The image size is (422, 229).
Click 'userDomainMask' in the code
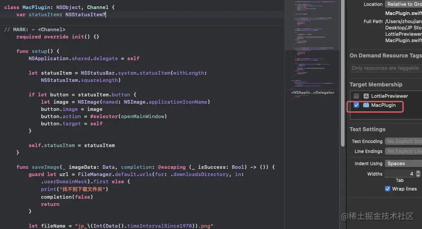coord(65,181)
